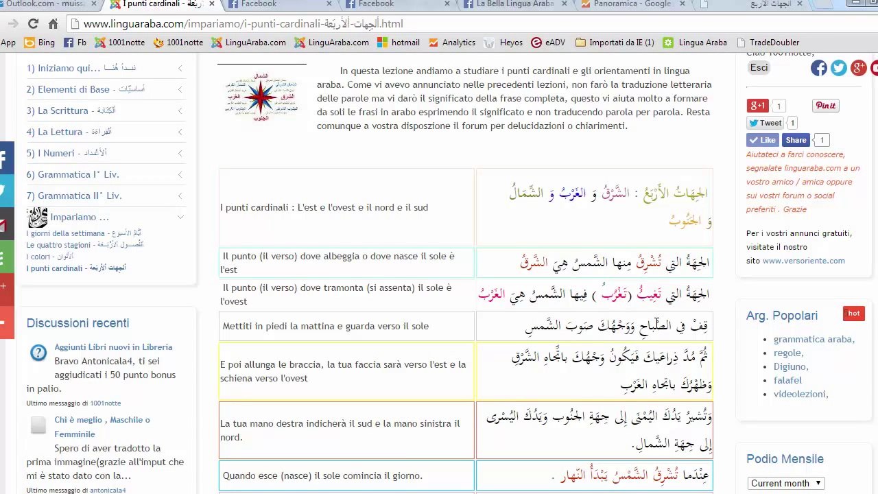Switch to the first Facebook tab
The height and width of the screenshot is (494, 878).
tap(281, 4)
